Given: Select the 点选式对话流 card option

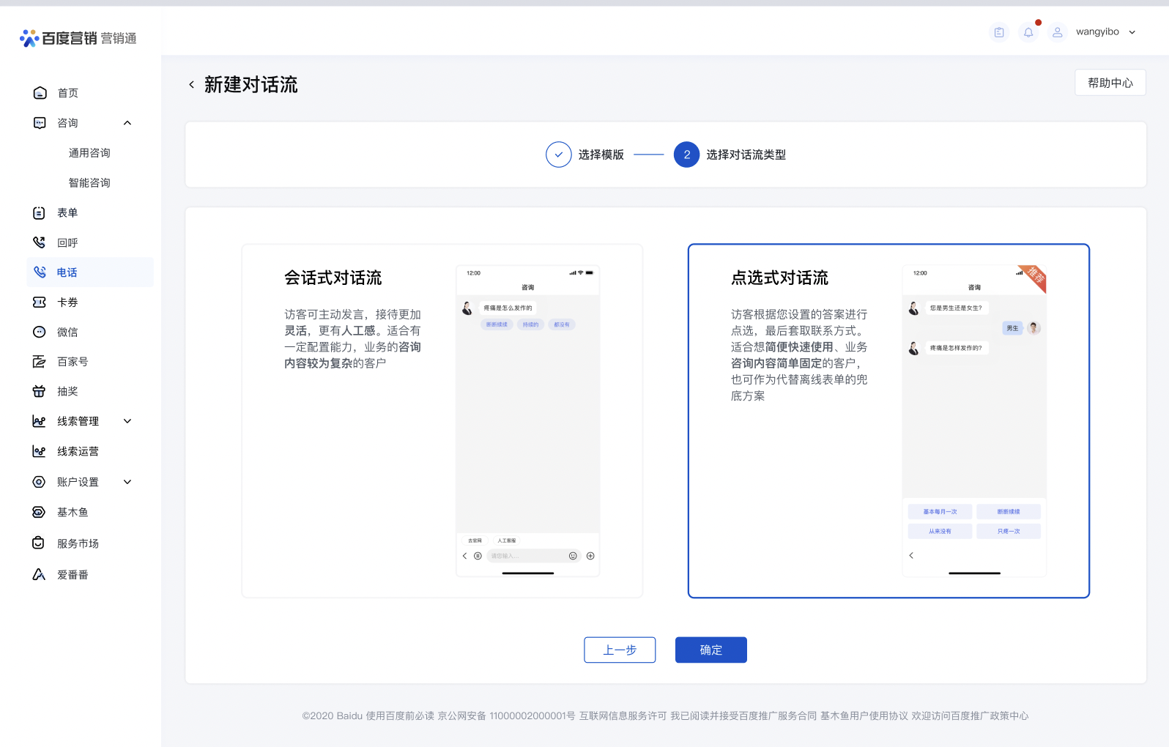Looking at the screenshot, I should [888, 420].
